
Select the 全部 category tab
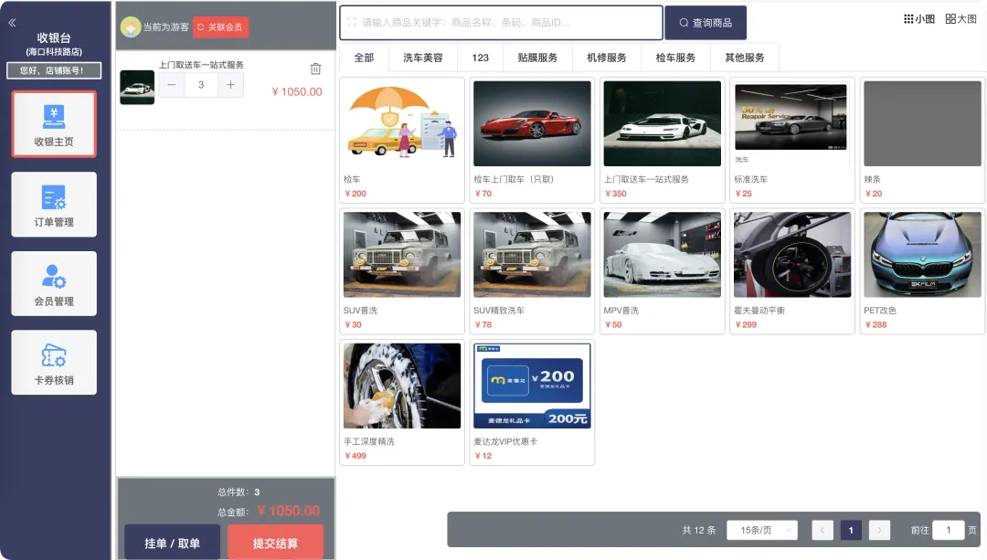(x=364, y=58)
